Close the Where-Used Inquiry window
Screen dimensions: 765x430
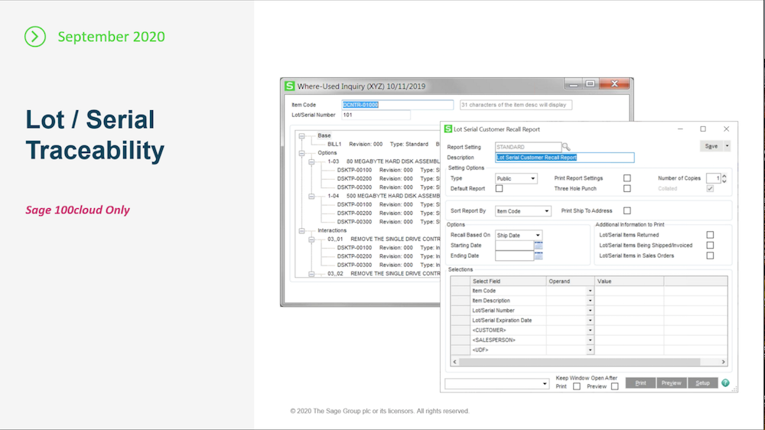click(x=614, y=84)
